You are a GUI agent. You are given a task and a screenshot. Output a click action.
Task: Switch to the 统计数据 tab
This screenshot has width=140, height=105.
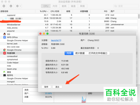click(80, 53)
